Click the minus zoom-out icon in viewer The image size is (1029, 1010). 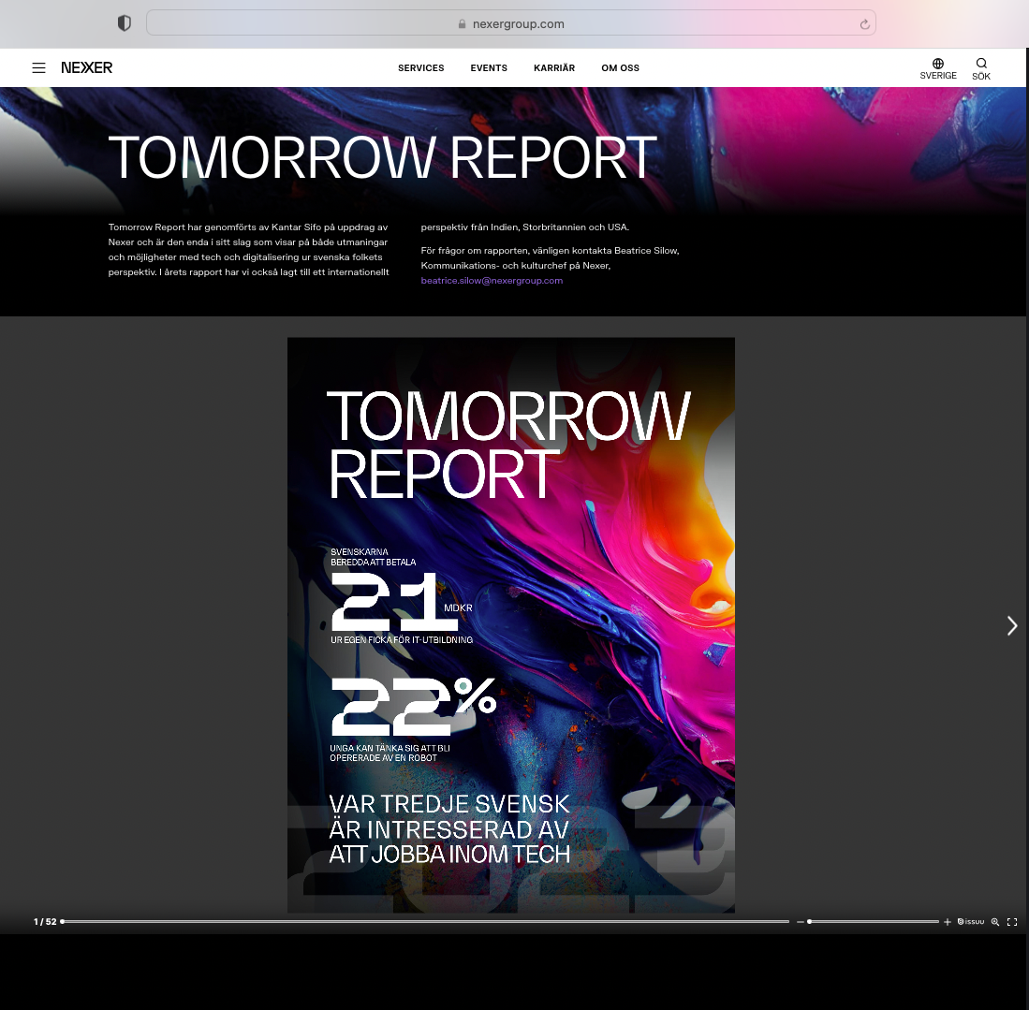coord(800,922)
